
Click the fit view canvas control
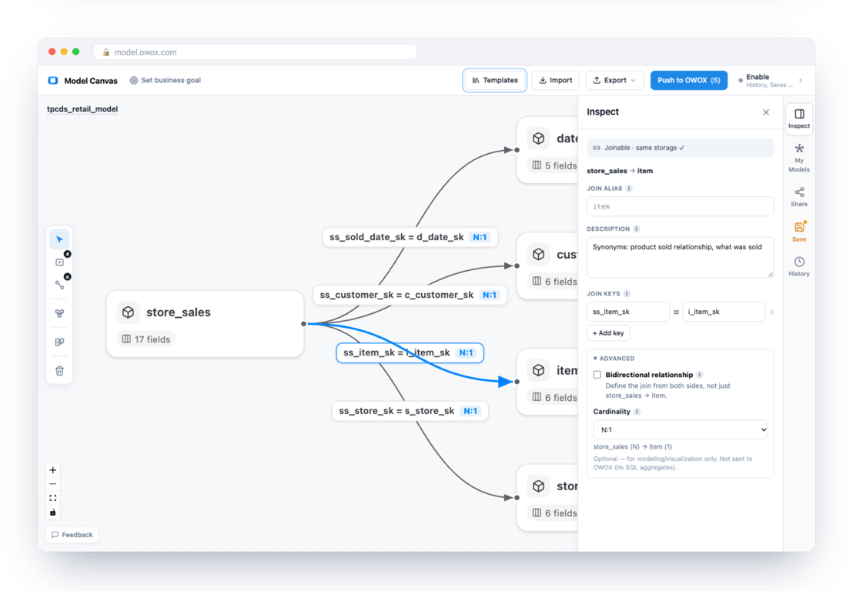(x=53, y=498)
